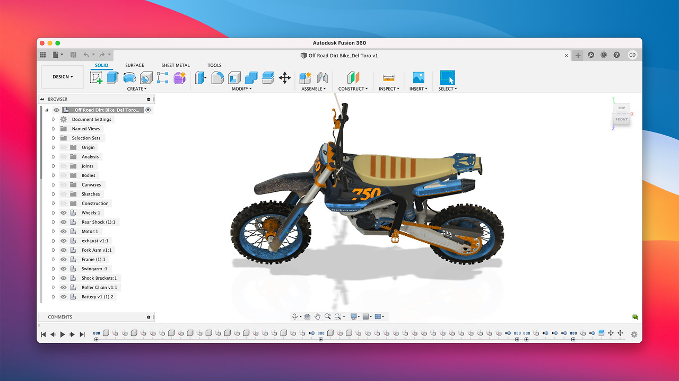
Task: Hide the exhaust v1:1 component
Action: pos(63,241)
